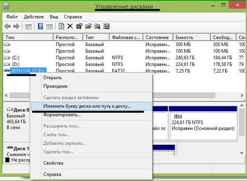Click the refresh toolbar icon
The height and width of the screenshot is (181, 247).
[61, 26]
